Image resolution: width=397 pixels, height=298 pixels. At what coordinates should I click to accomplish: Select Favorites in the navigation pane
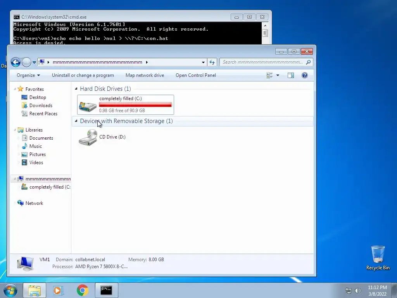pos(35,89)
